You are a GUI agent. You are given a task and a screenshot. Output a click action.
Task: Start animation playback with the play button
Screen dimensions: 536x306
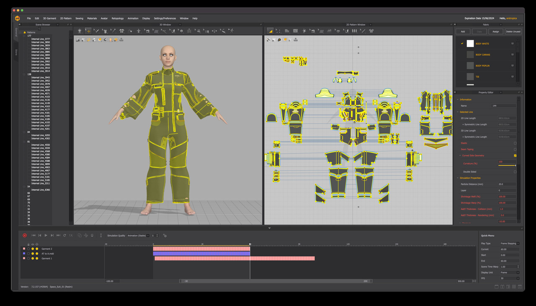point(46,236)
